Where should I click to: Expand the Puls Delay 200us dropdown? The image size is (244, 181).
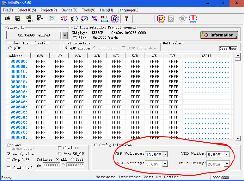tap(227, 164)
